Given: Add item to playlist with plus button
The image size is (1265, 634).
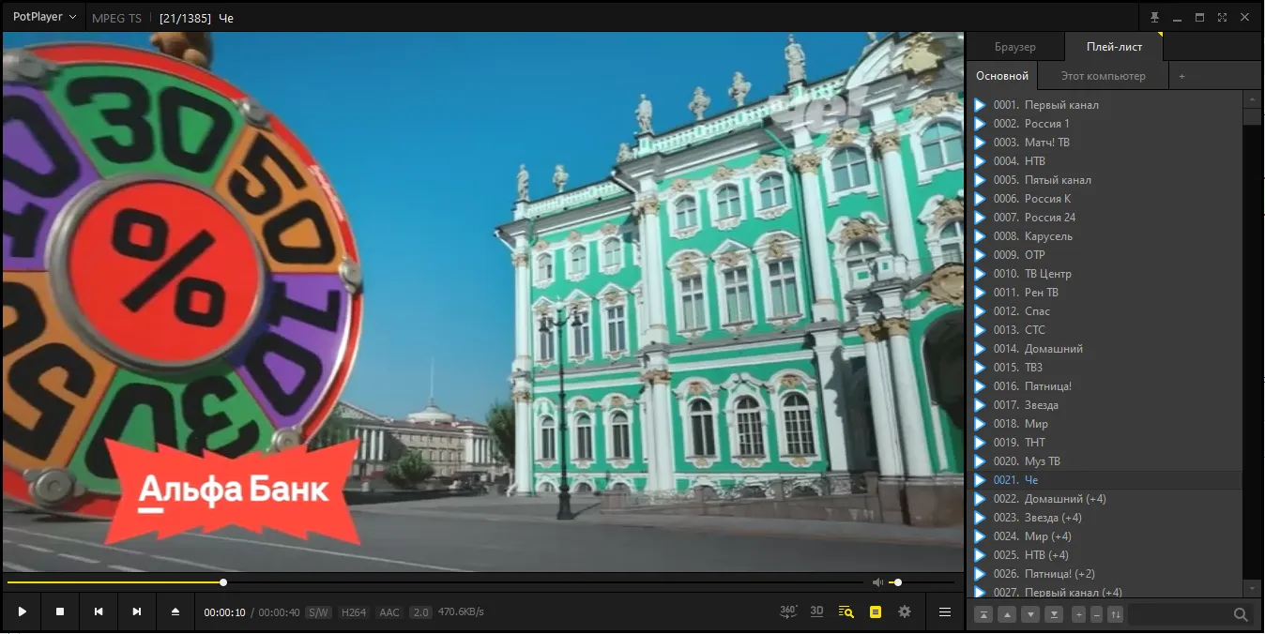Looking at the screenshot, I should click(1079, 614).
